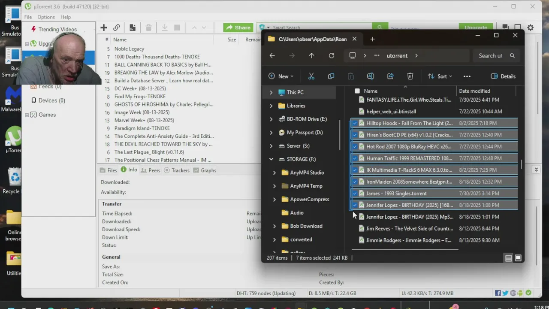
Task: Uncheck James - 1993 Singles.torrent checkbox
Action: click(x=355, y=194)
